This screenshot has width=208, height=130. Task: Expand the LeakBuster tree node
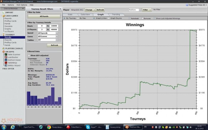point(4,57)
